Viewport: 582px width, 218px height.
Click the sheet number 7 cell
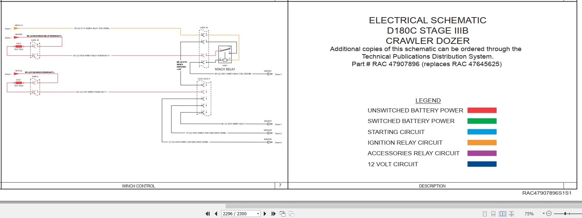tap(280, 185)
